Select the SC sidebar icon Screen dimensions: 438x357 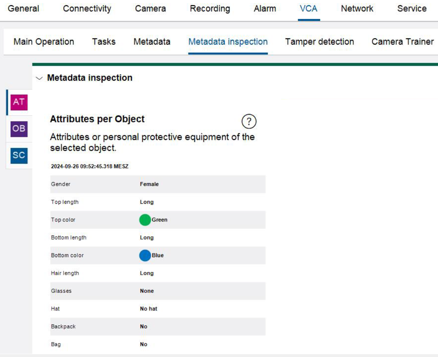19,156
